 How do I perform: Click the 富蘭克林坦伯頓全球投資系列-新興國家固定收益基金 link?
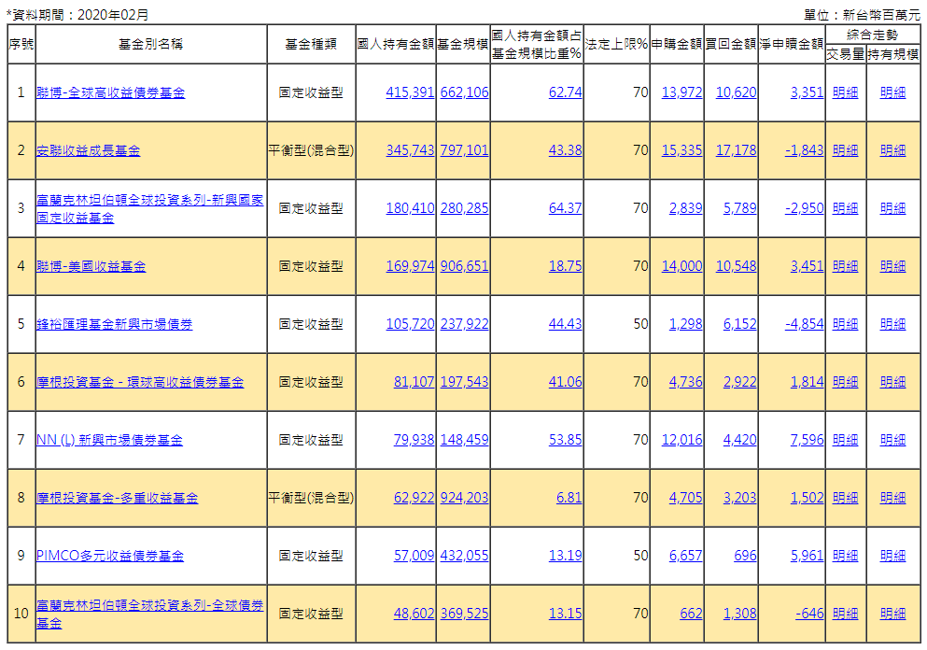(149, 208)
